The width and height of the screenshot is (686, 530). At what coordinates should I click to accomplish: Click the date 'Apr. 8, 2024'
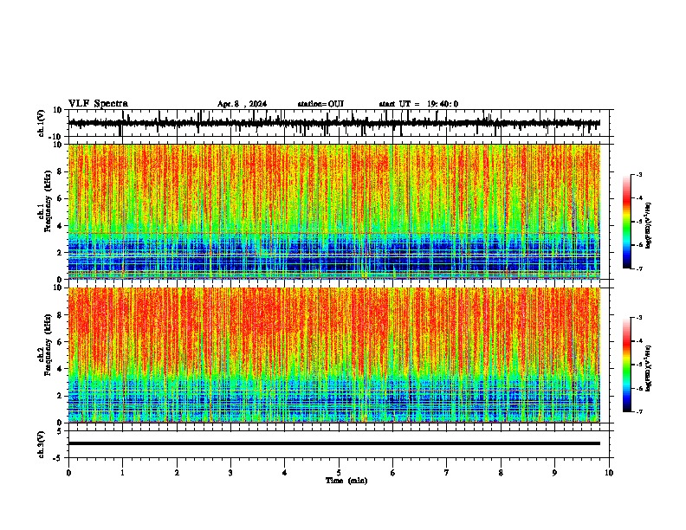point(242,104)
